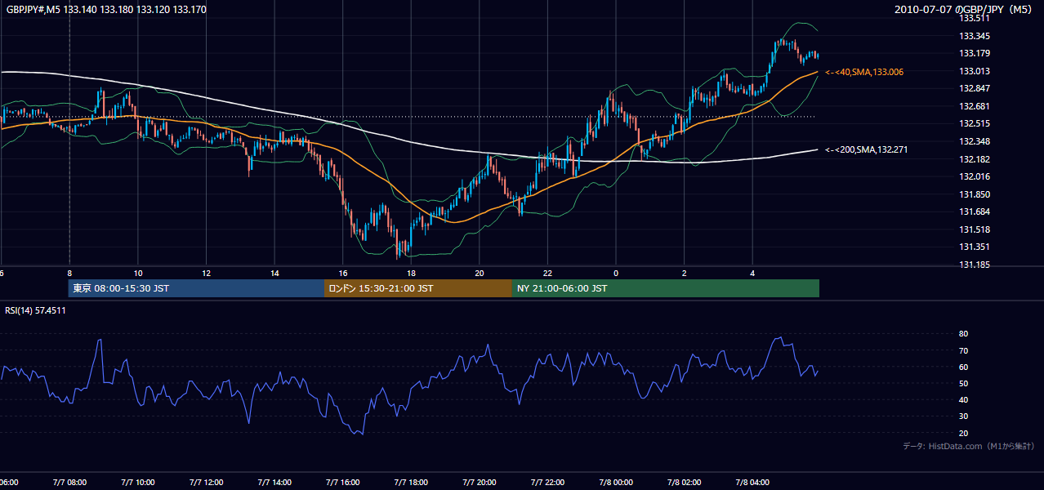Click hour tick 10 under price chart
Image resolution: width=1044 pixels, height=490 pixels.
pyautogui.click(x=138, y=274)
